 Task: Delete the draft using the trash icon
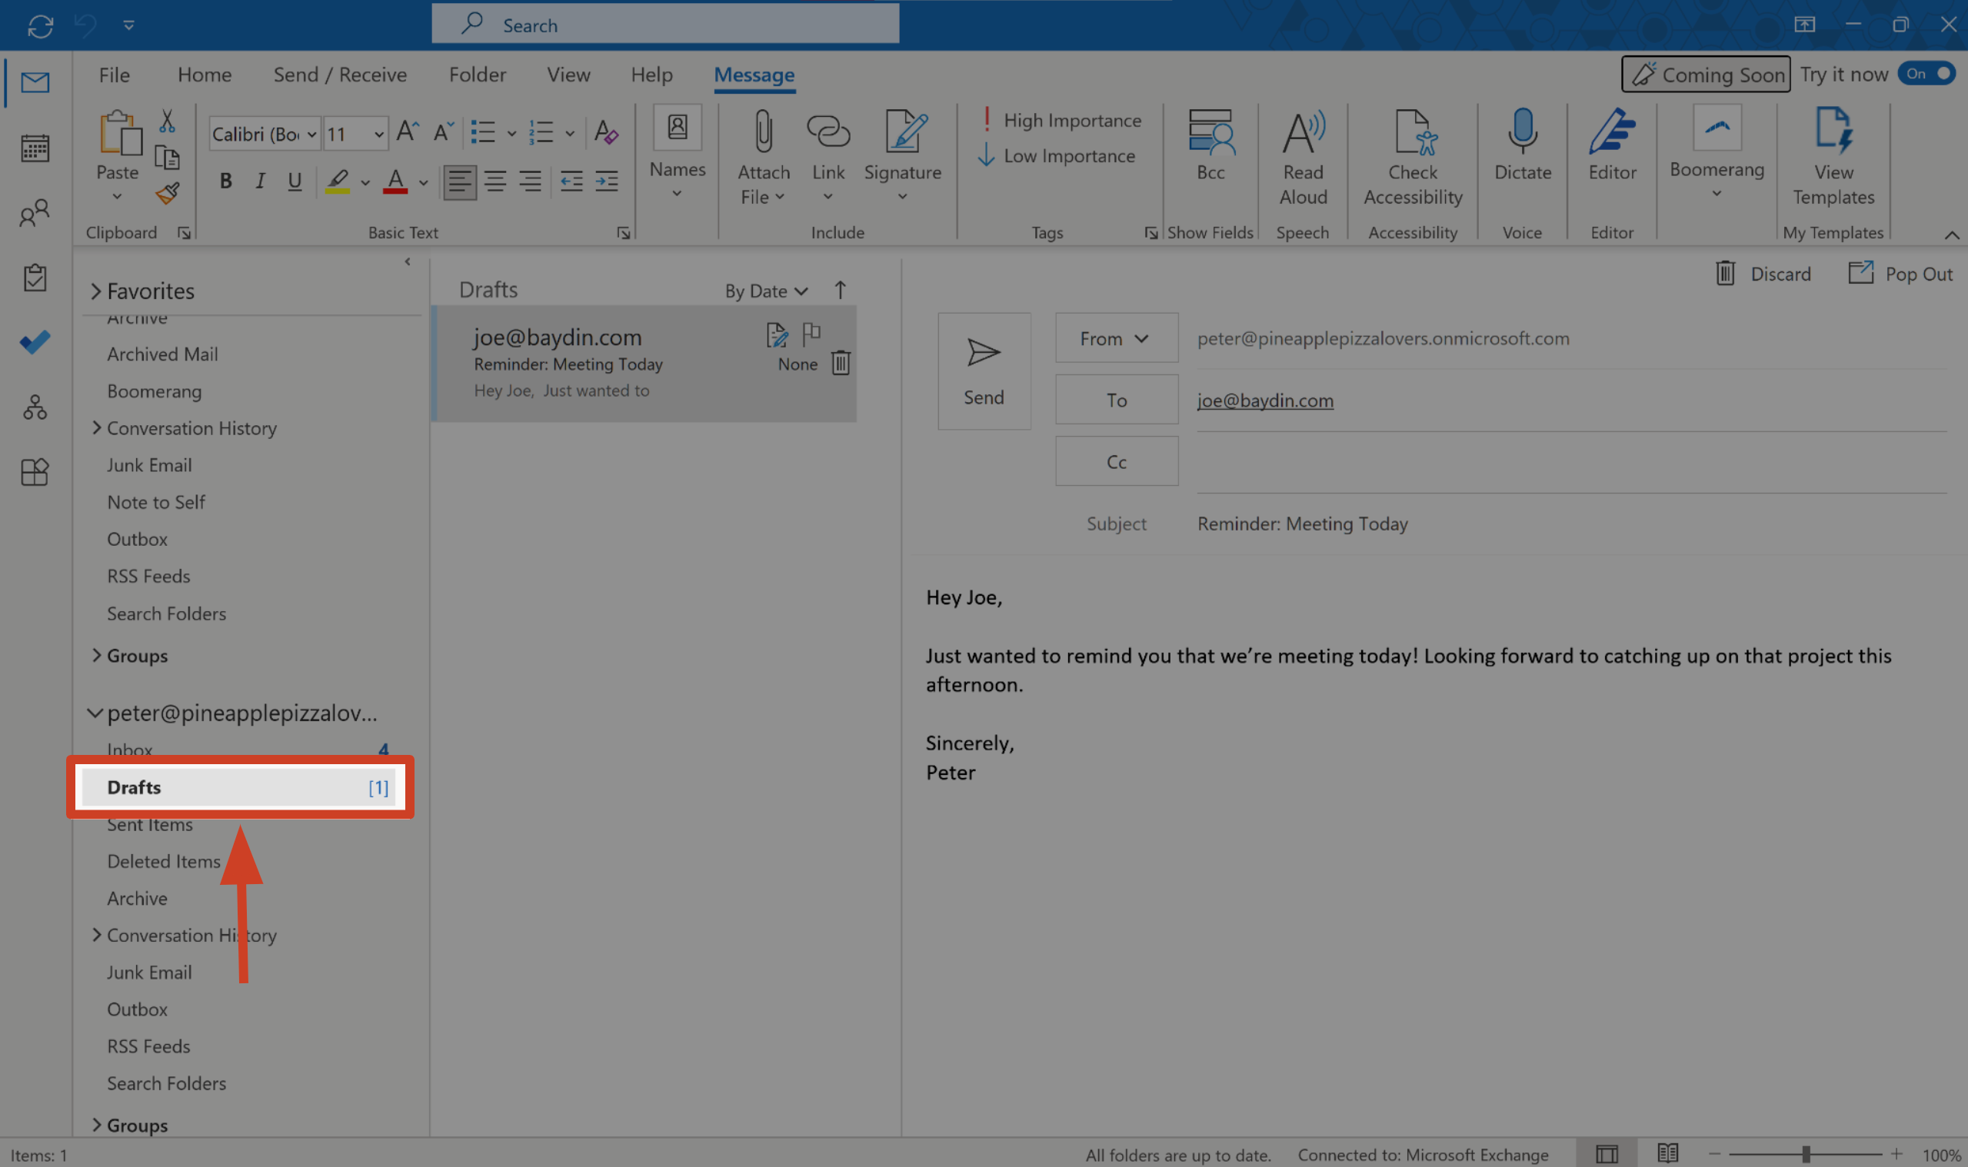(840, 364)
